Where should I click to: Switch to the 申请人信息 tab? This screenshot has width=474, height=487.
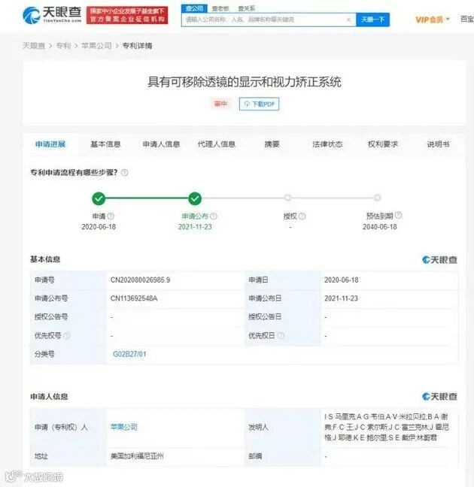pyautogui.click(x=161, y=144)
